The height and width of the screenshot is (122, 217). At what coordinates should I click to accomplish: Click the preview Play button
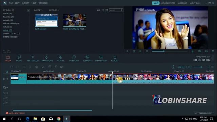(140, 51)
